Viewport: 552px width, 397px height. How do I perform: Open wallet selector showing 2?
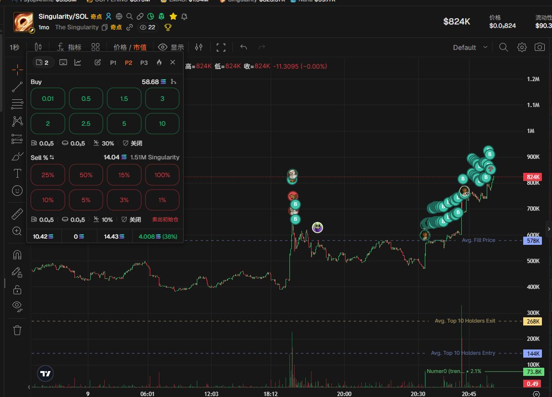43,62
